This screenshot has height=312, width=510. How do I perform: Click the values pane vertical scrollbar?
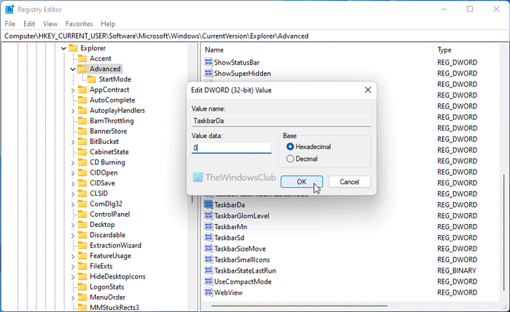[504, 232]
